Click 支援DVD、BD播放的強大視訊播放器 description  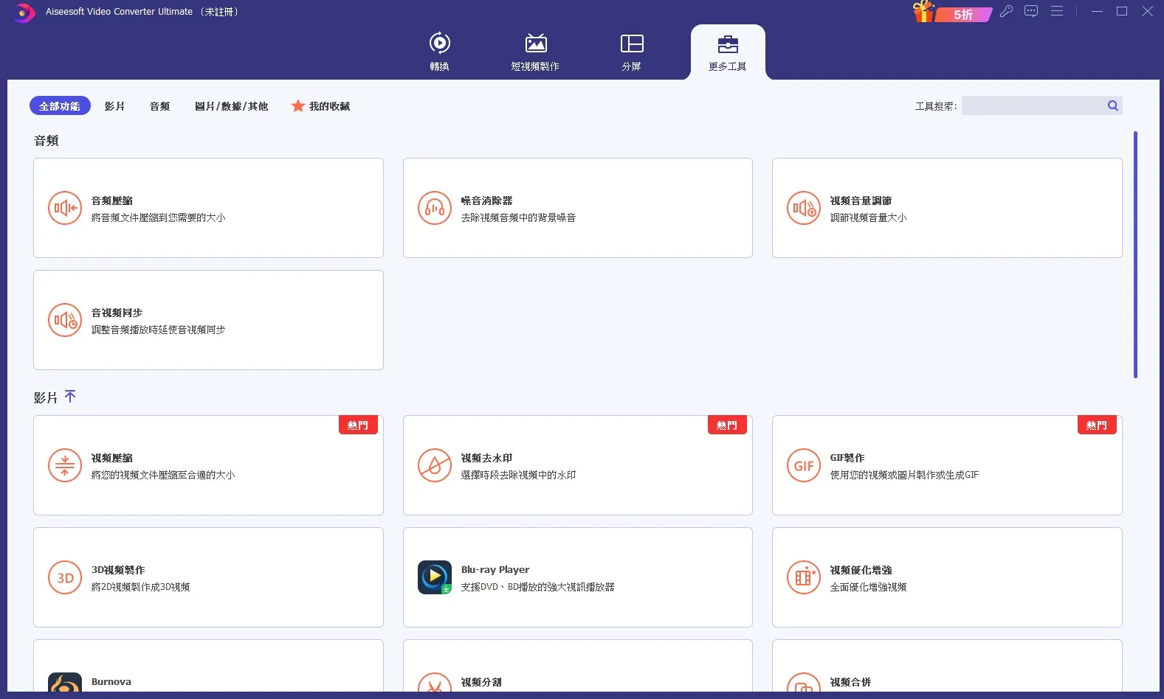coord(537,587)
